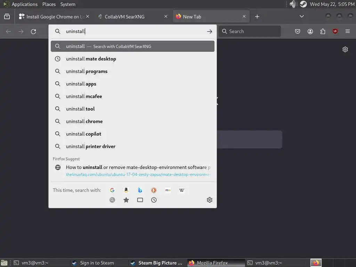The image size is (356, 267).
Task: Choose the uninstall apps suggestion
Action: pos(132,84)
